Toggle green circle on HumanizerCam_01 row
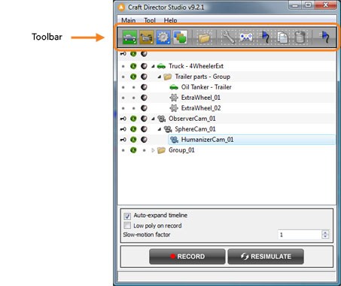The height and width of the screenshot is (286, 341). tap(133, 140)
